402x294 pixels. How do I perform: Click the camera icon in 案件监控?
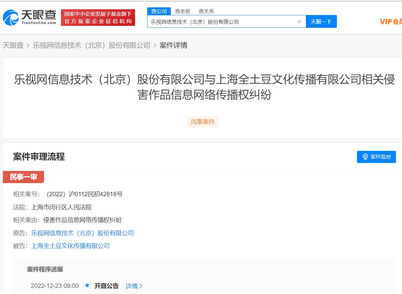[x=366, y=157]
